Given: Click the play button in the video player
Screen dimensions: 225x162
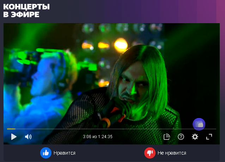Looking at the screenshot, I should 14,137.
